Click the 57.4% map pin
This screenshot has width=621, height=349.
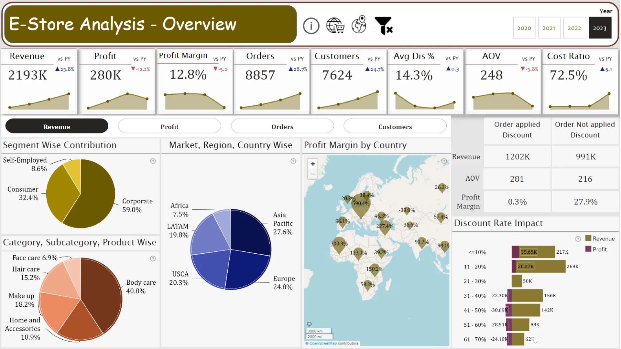point(441,217)
